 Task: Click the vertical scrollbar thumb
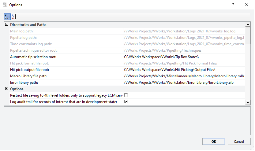pos(248,36)
